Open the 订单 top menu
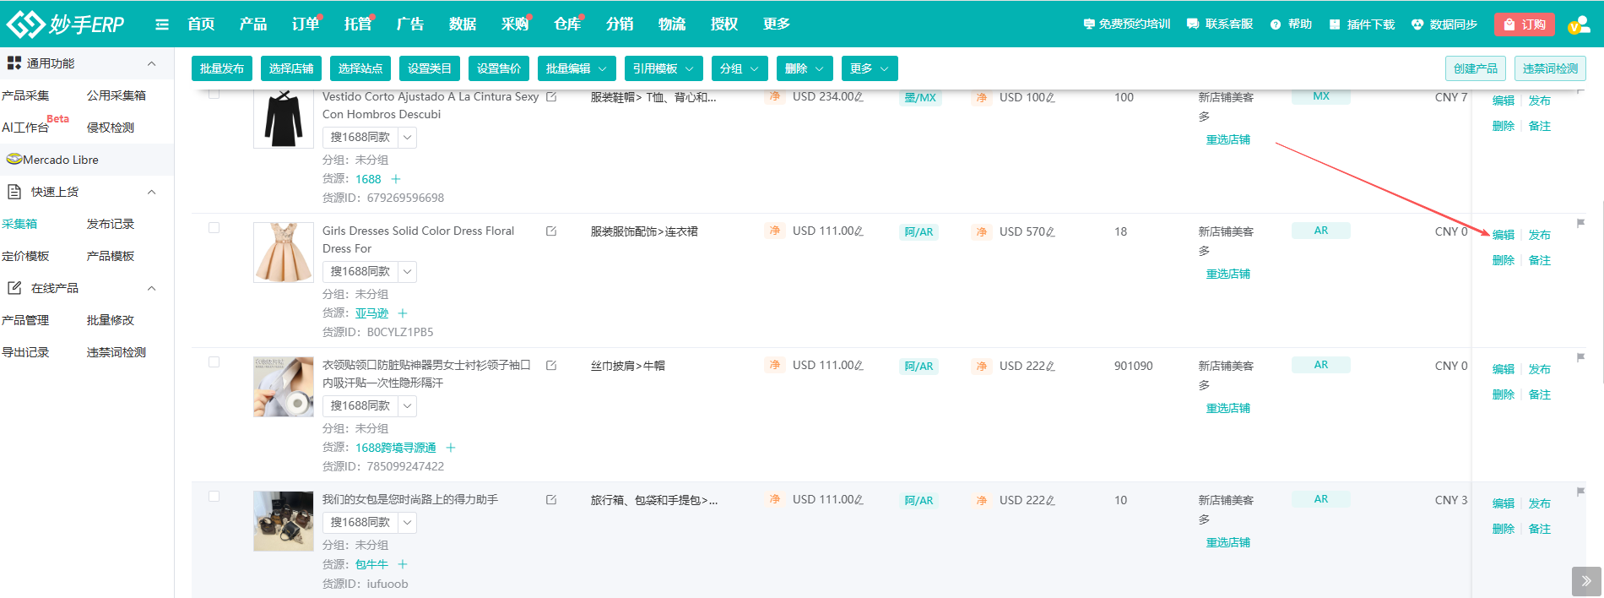The height and width of the screenshot is (598, 1604). [306, 24]
